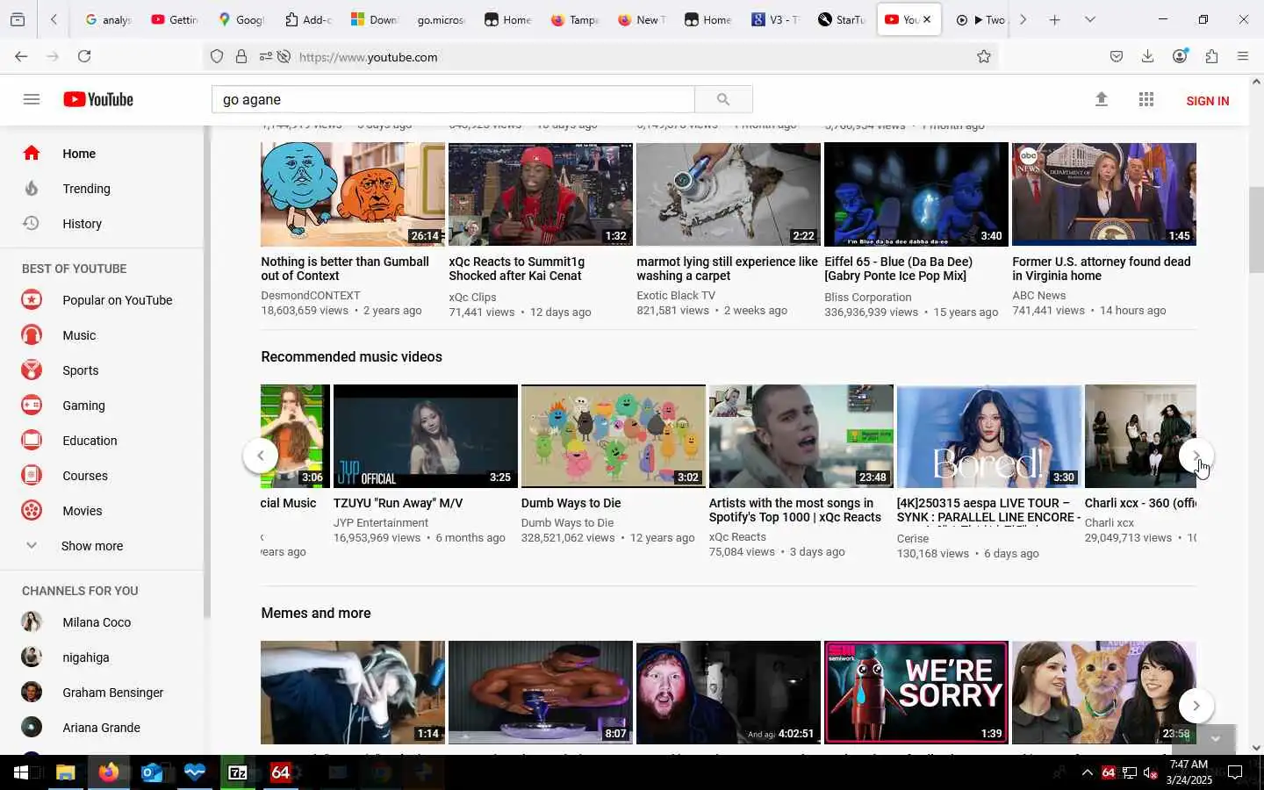The image size is (1264, 790).
Task: Open the list all tabs dropdown
Action: click(x=1090, y=19)
